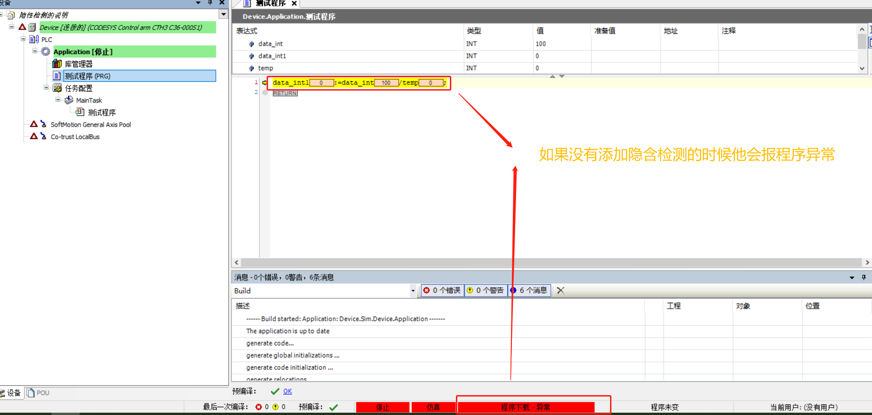Toggle the 6 个消息 messages filter
This screenshot has width=872, height=415.
point(529,290)
